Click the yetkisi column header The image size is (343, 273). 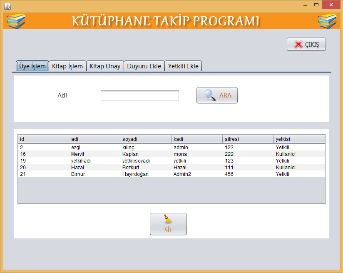tap(299, 139)
